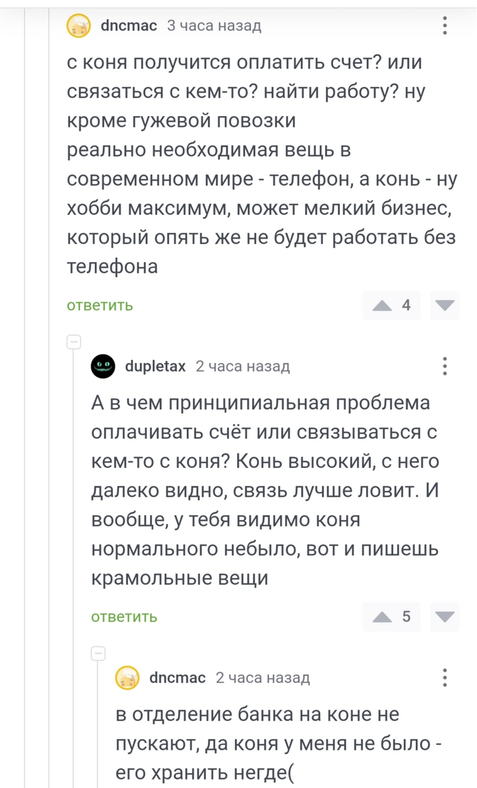This screenshot has height=788, width=477.
Task: Collapse the bottom dncmac reply branch
Action: [98, 654]
